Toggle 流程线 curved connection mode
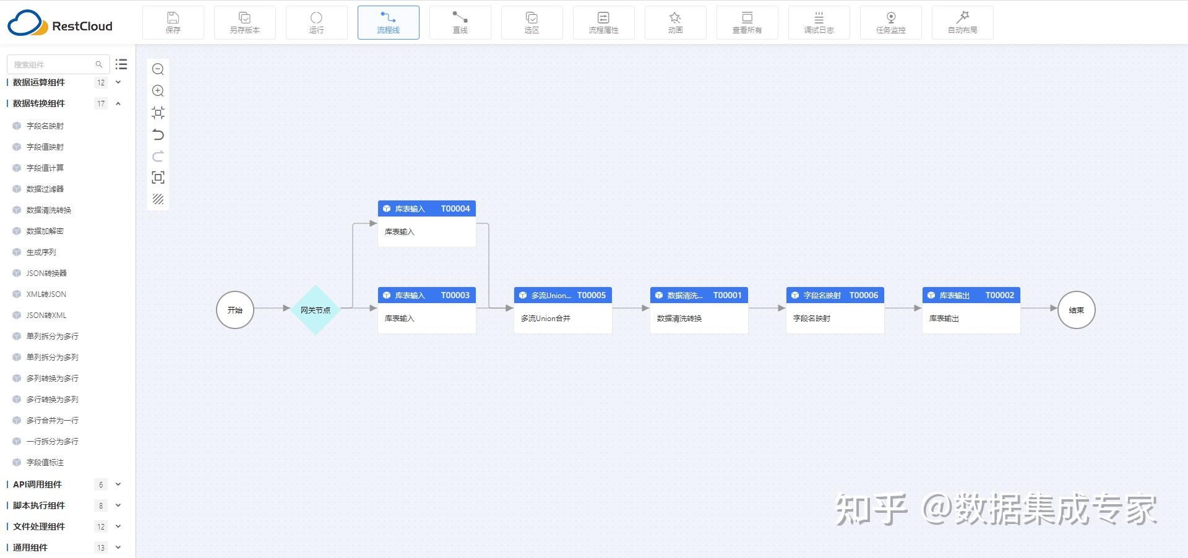This screenshot has width=1188, height=558. tap(388, 22)
